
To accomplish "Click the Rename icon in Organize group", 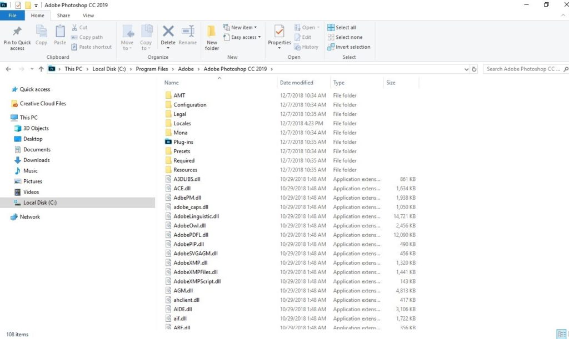I will (x=188, y=32).
